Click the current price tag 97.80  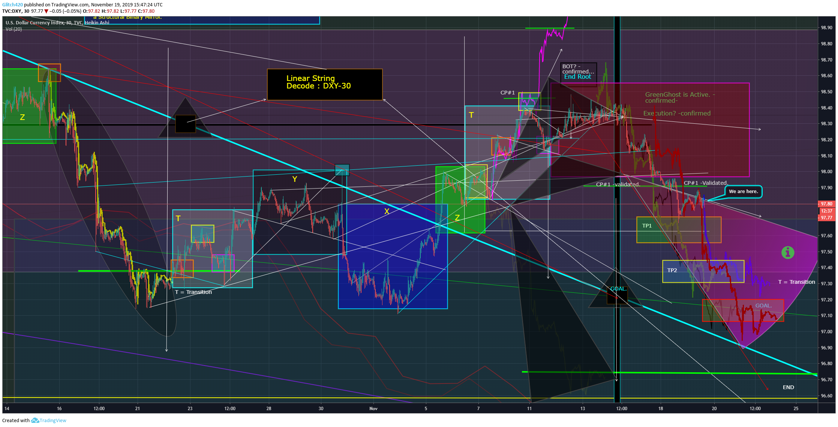pyautogui.click(x=826, y=204)
